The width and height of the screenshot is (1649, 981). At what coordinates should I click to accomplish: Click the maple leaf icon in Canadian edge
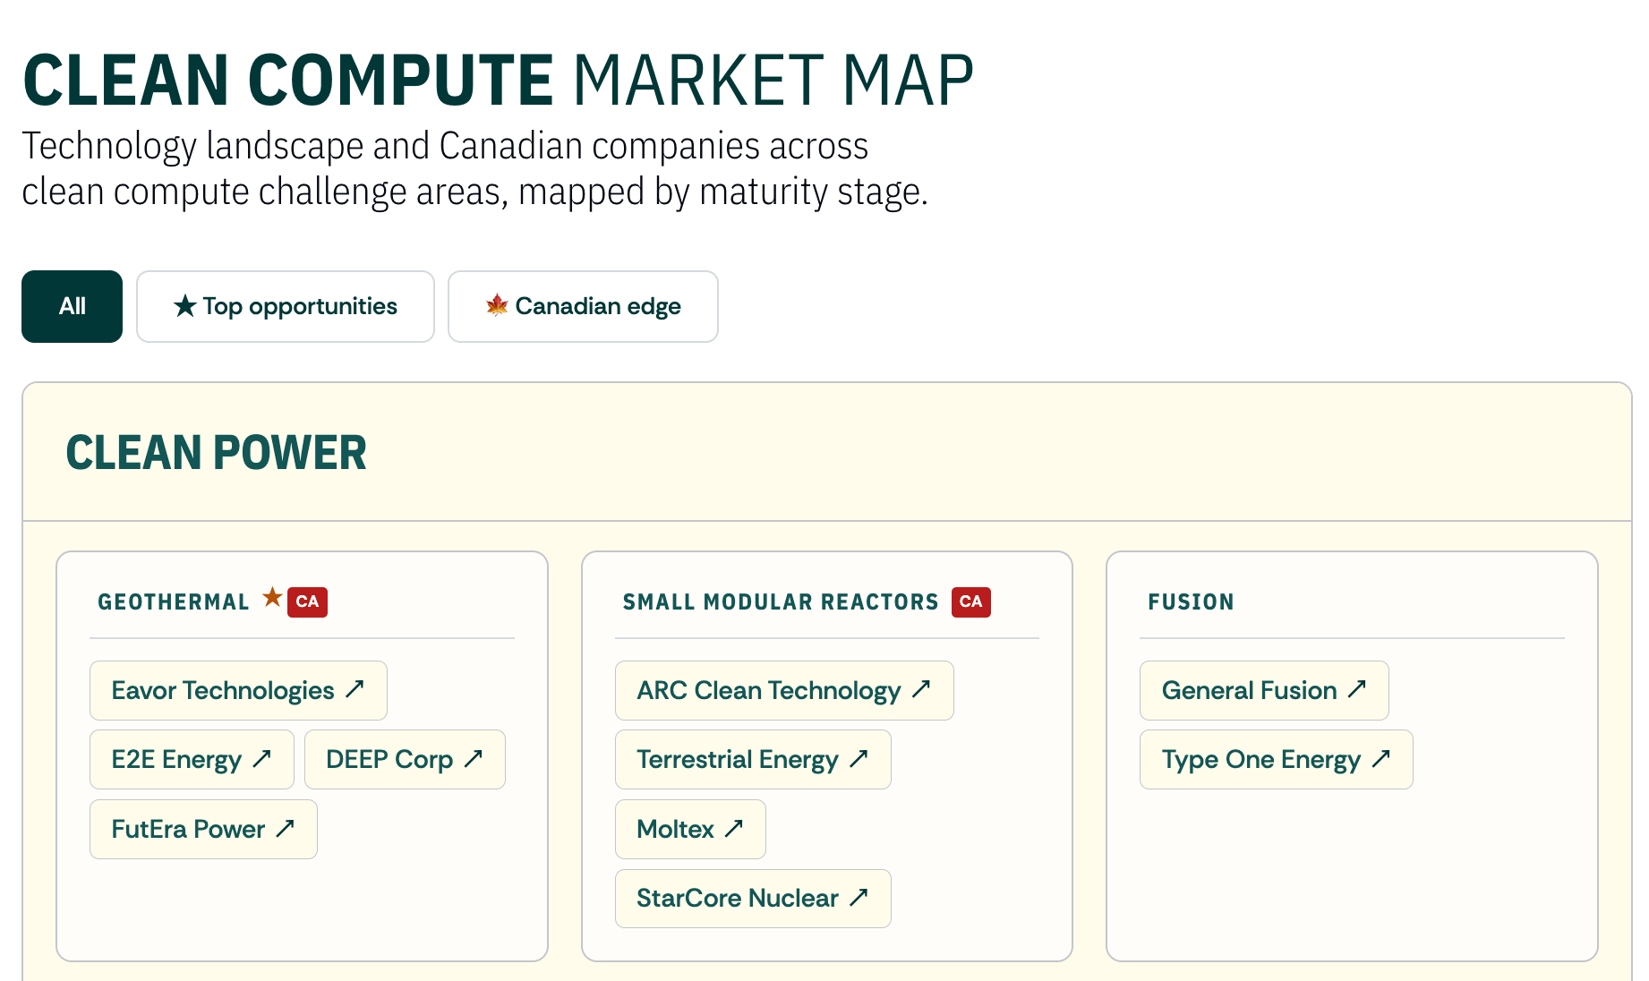pyautogui.click(x=497, y=306)
